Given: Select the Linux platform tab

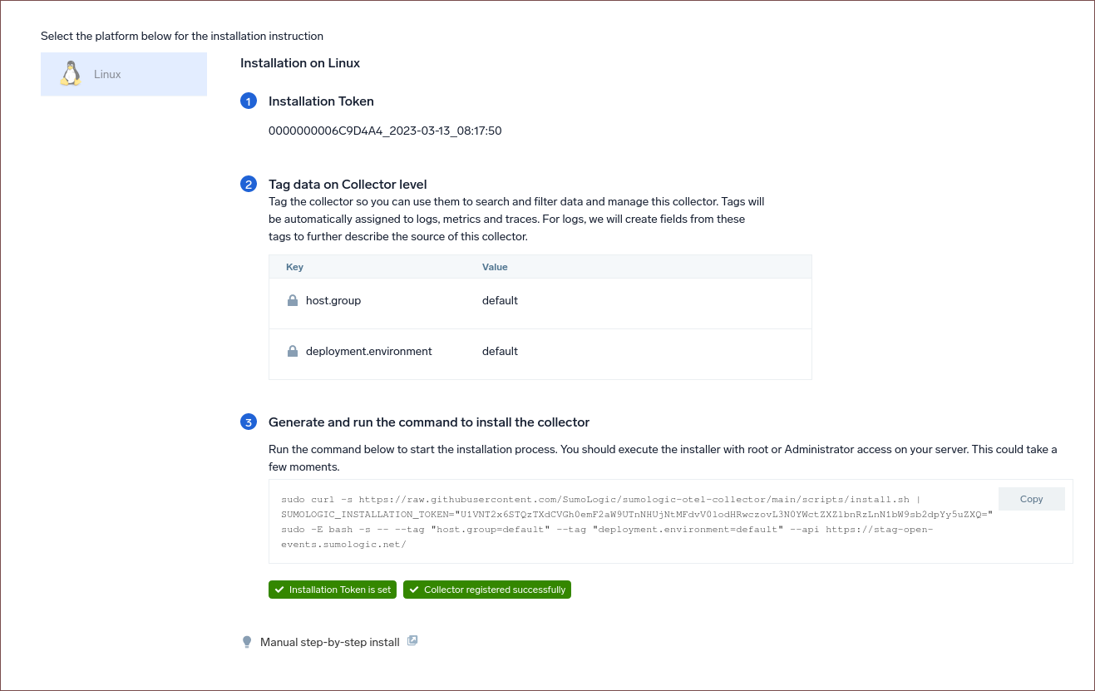Looking at the screenshot, I should tap(124, 74).
